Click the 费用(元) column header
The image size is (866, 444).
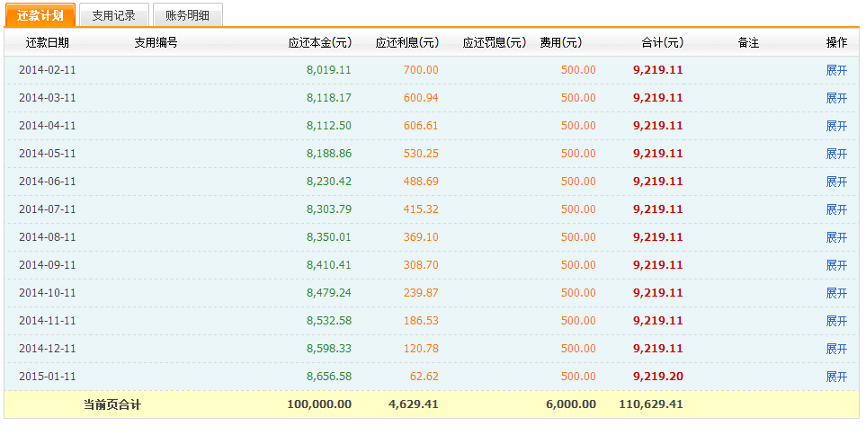pos(561,42)
